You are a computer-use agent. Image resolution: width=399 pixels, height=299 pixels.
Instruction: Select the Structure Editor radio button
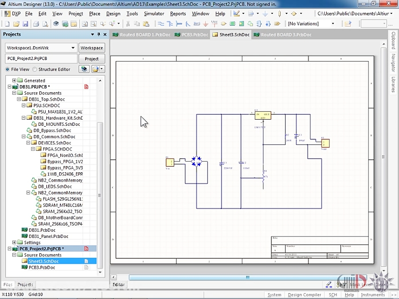pyautogui.click(x=35, y=69)
